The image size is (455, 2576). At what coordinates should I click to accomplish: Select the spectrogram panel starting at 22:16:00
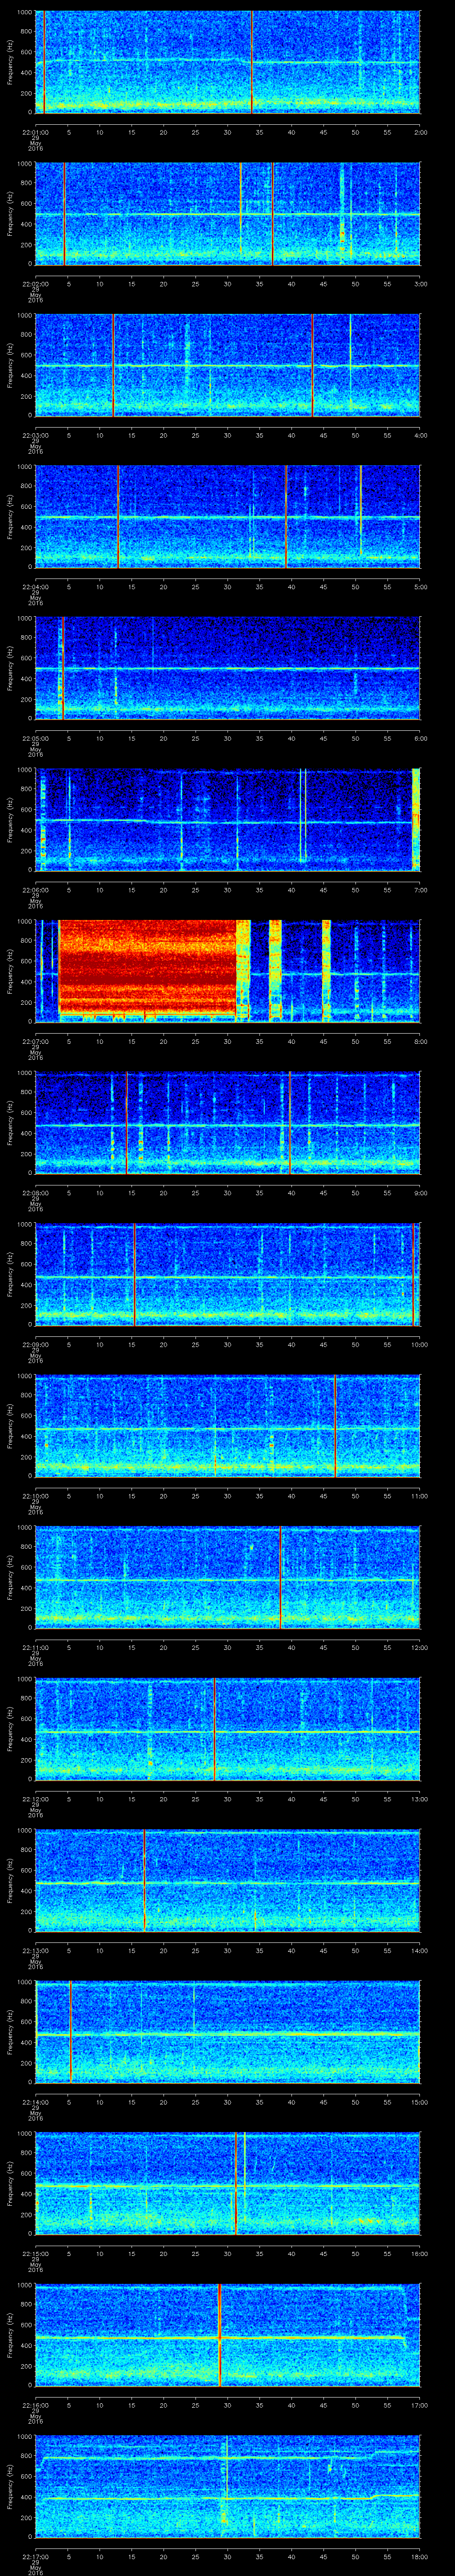click(228, 2336)
